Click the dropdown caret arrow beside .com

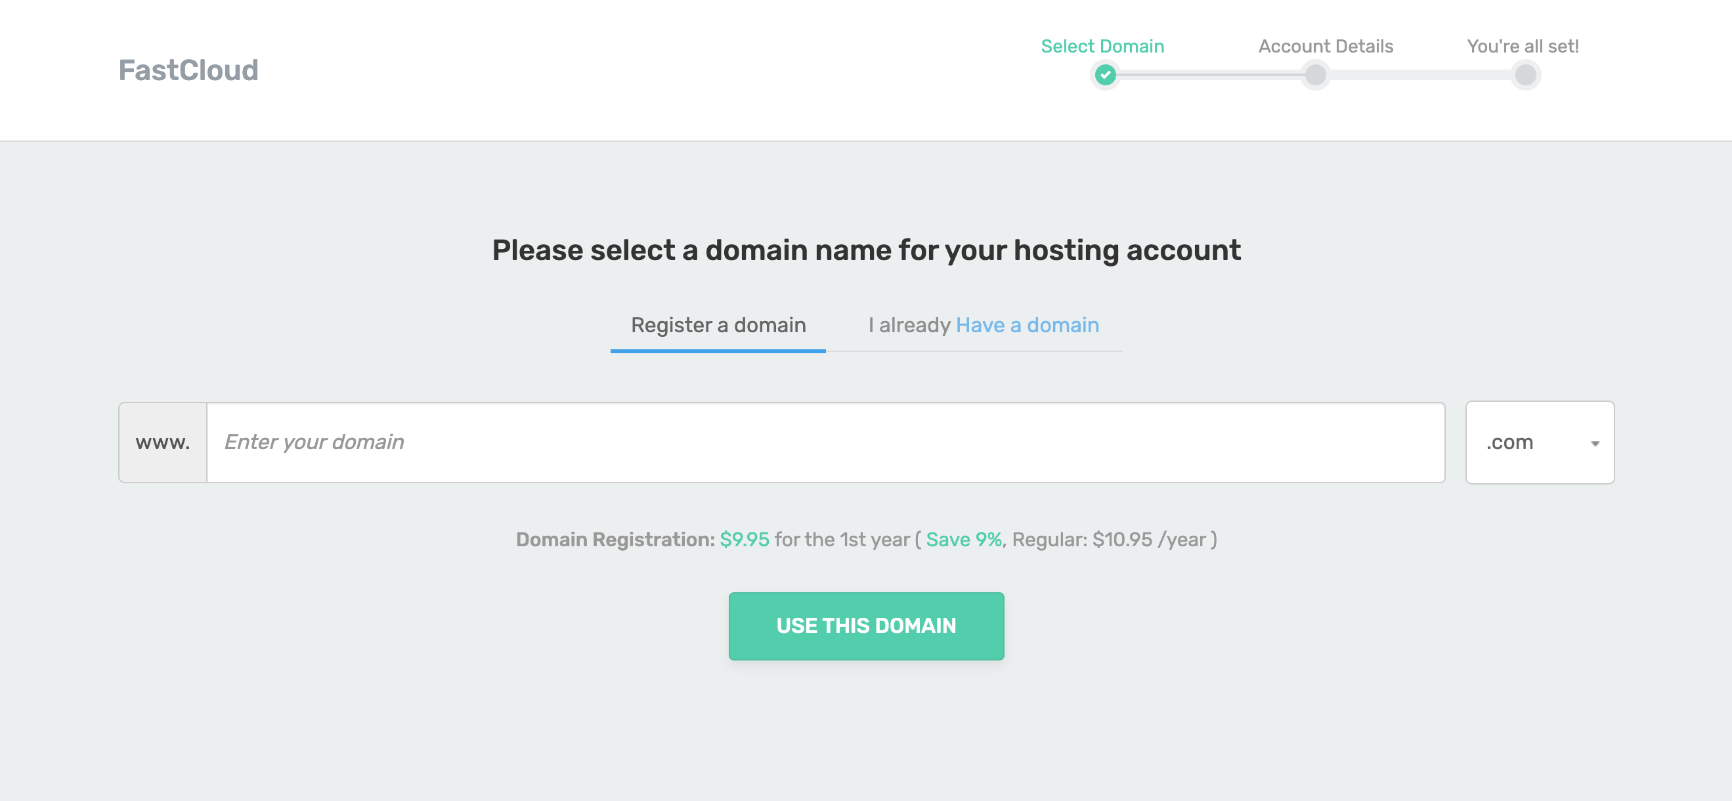(x=1595, y=443)
